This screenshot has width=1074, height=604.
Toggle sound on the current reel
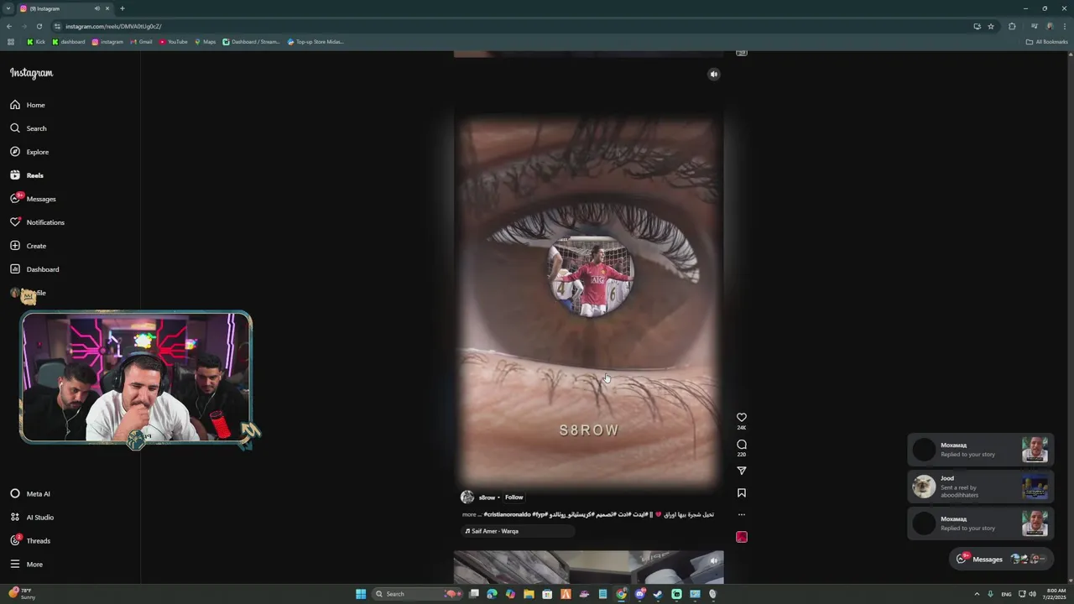pyautogui.click(x=714, y=74)
